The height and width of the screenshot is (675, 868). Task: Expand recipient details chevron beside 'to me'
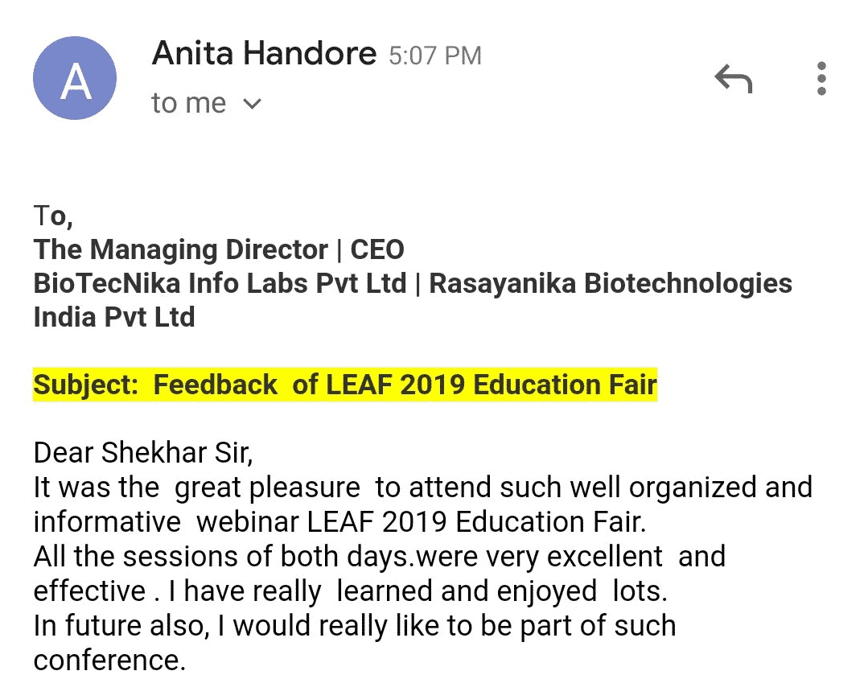tap(252, 104)
